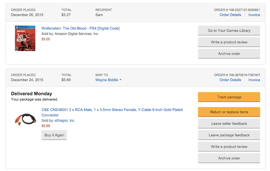This screenshot has height=171, width=270.
Task: Leave package feedback for cable order
Action: (229, 135)
